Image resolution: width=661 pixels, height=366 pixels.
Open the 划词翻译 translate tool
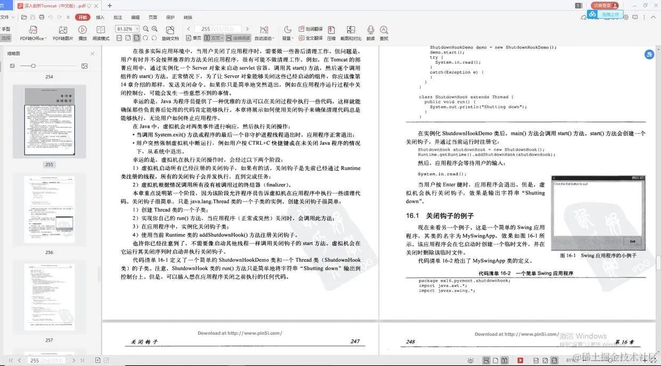pos(310,29)
